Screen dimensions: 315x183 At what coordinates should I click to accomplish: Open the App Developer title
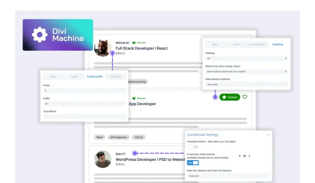(x=142, y=104)
